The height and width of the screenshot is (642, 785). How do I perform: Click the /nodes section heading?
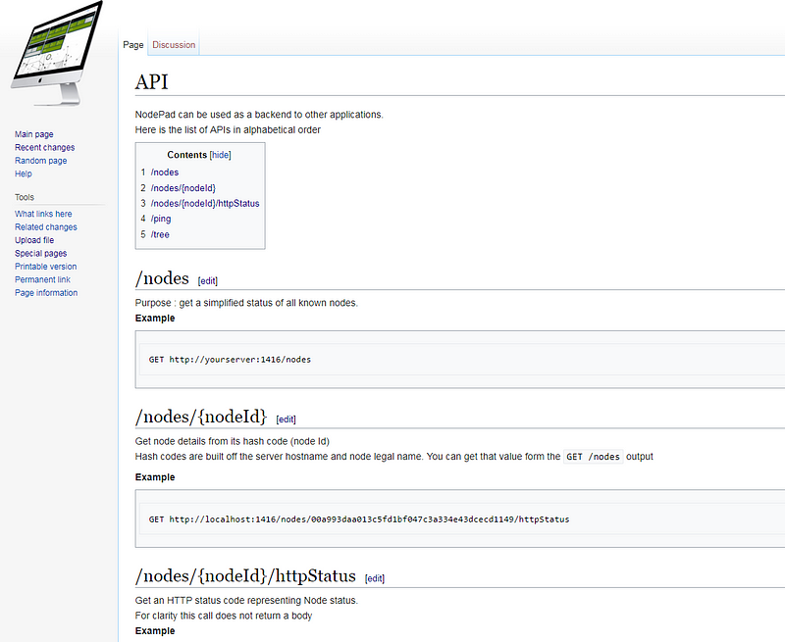pos(162,278)
